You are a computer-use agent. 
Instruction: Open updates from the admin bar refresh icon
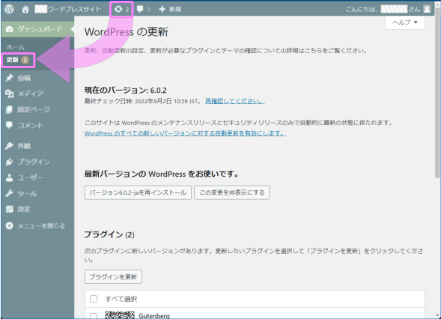(x=118, y=9)
